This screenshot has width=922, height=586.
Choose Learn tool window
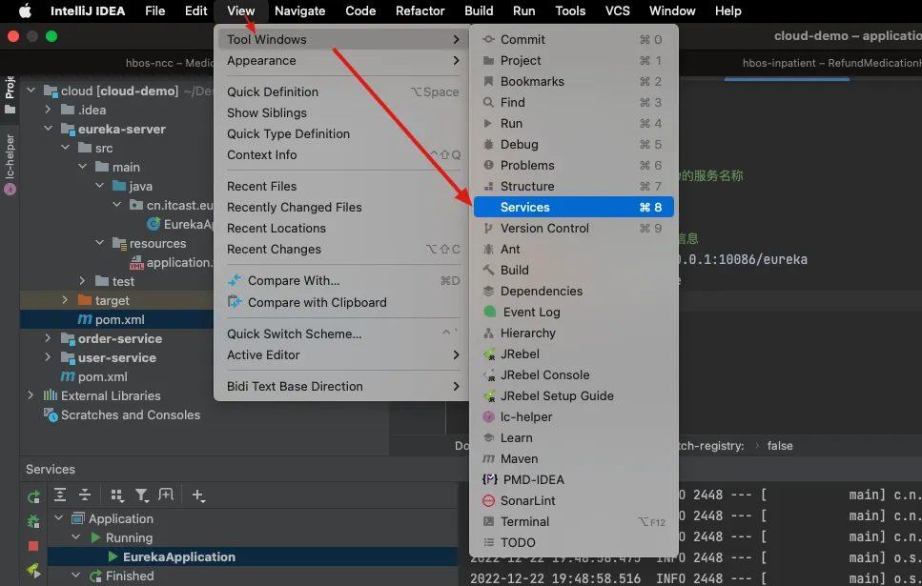pos(573,438)
